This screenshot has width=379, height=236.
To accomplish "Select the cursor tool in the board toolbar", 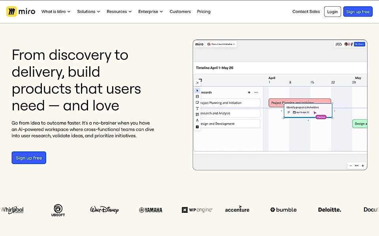I will [x=197, y=90].
